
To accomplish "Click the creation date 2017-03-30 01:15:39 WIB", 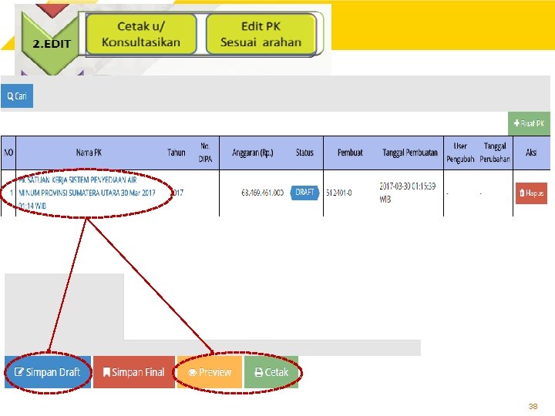I will (408, 193).
